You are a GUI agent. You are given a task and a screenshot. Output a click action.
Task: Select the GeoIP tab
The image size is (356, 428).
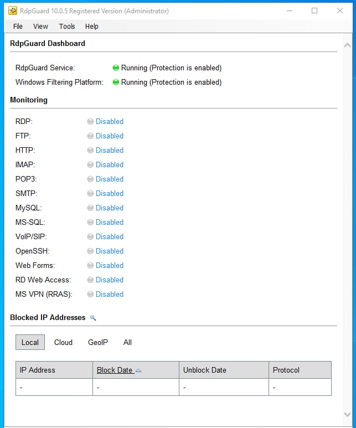coord(98,342)
